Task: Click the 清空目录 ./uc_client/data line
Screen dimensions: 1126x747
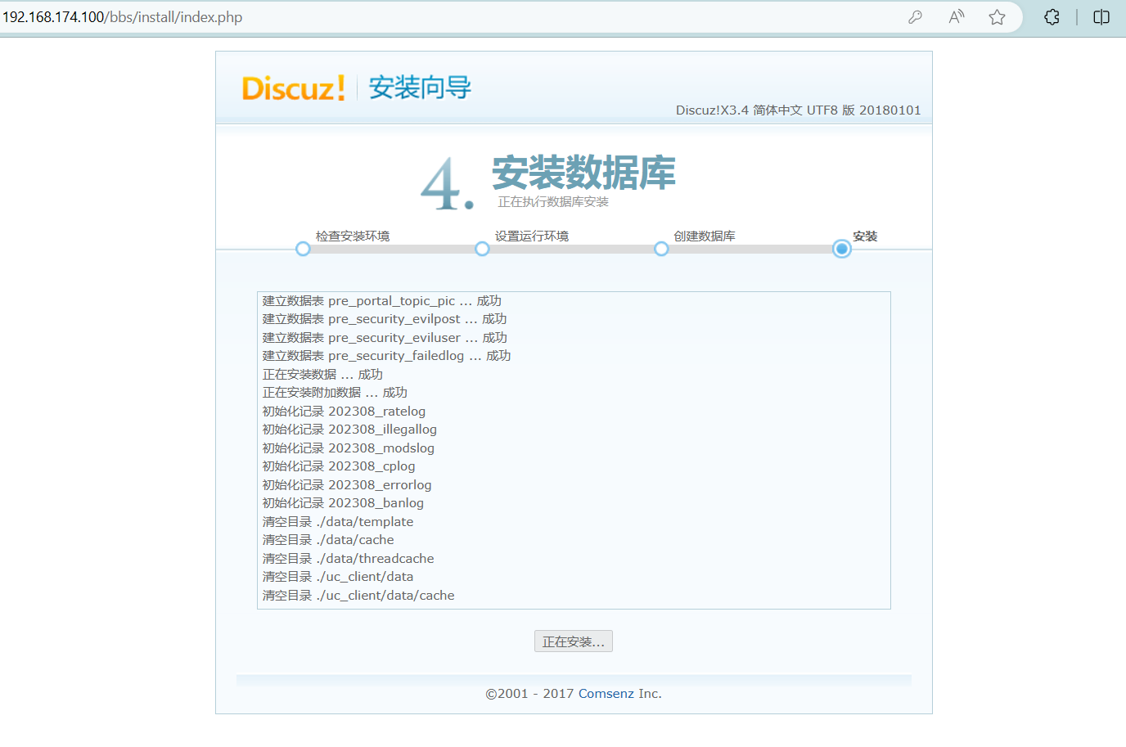Action: tap(338, 577)
